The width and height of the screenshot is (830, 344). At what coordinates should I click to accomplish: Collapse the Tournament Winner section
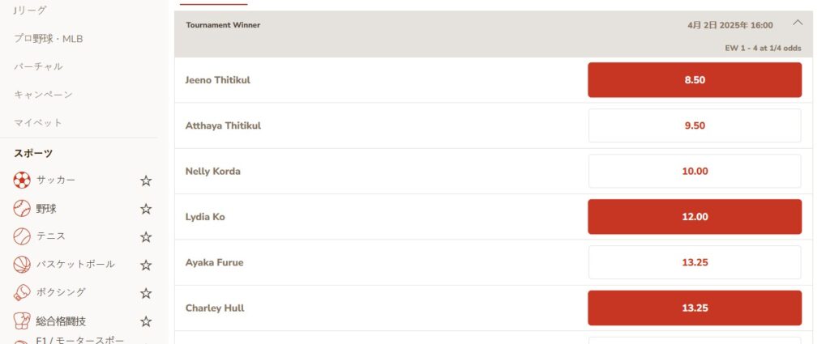point(798,24)
